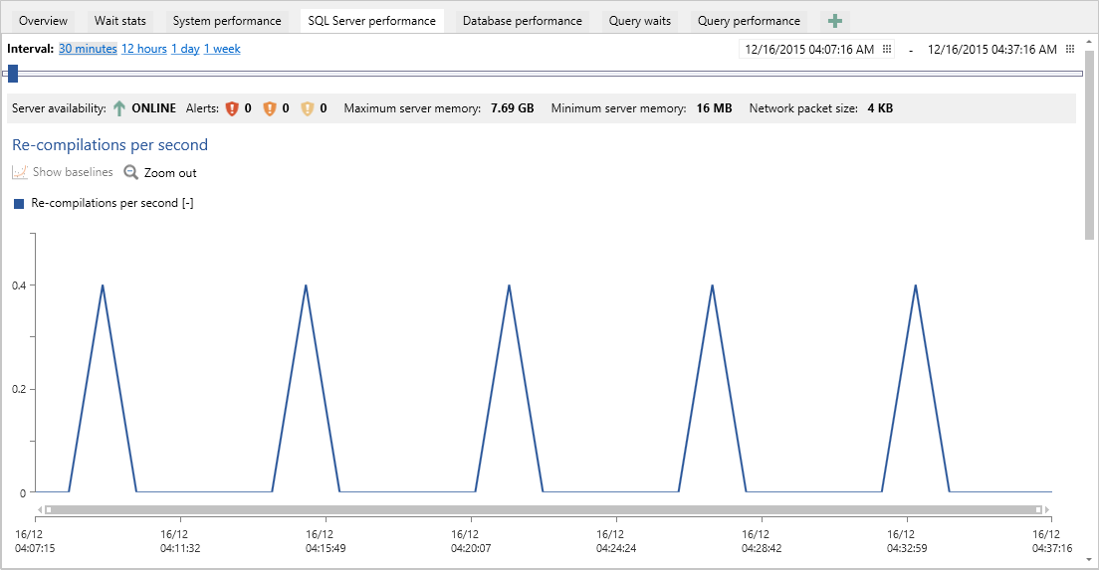Set interval to 12 hours
1099x570 pixels.
click(143, 49)
